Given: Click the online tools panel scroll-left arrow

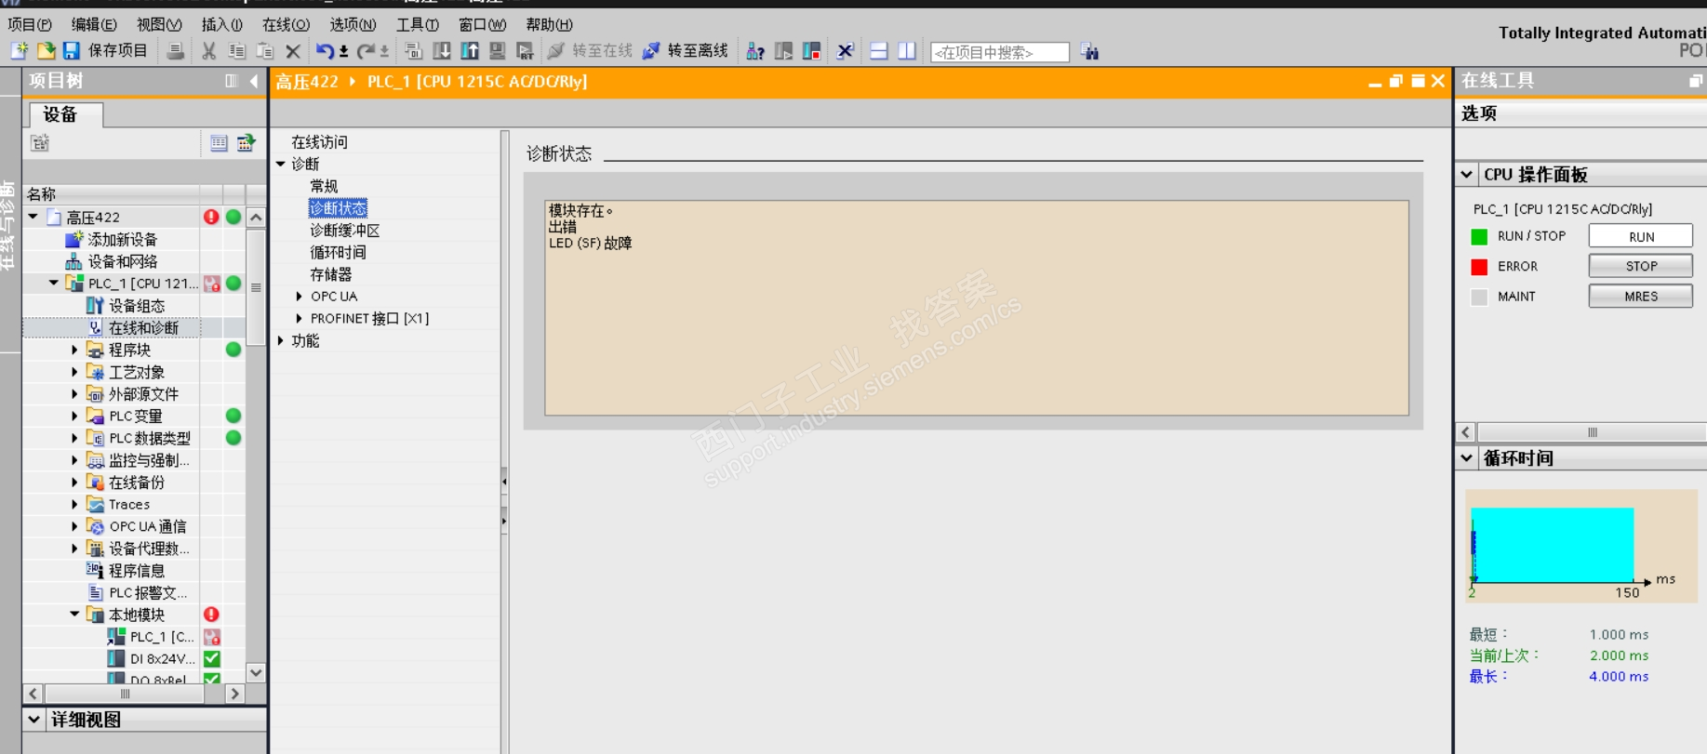Looking at the screenshot, I should [x=1466, y=432].
